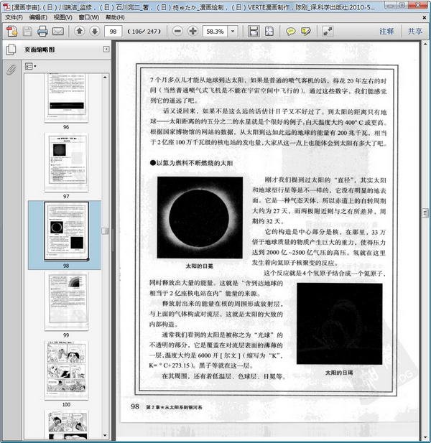Screen dimensions: 431x443
Task: Select page 100 thumbnail
Action: tap(66, 370)
